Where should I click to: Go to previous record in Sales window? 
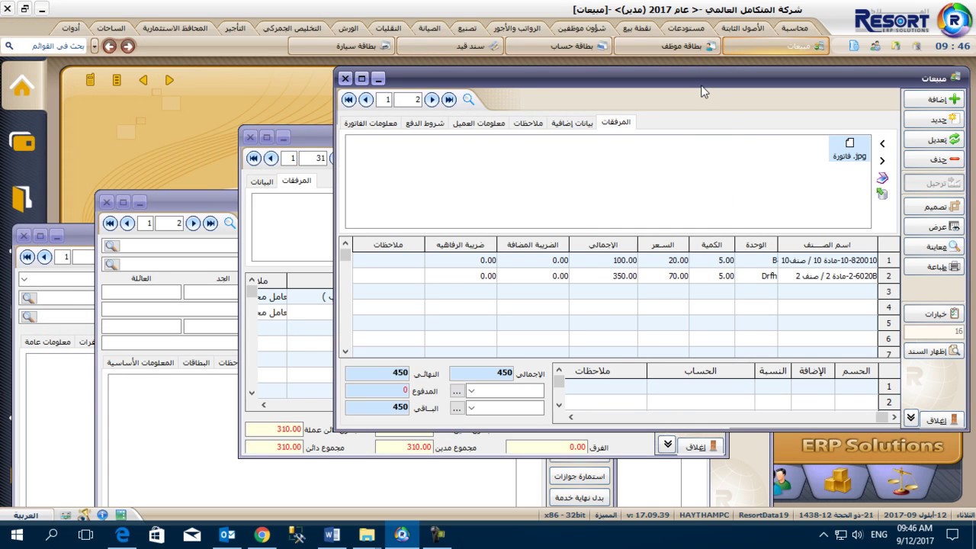(366, 100)
